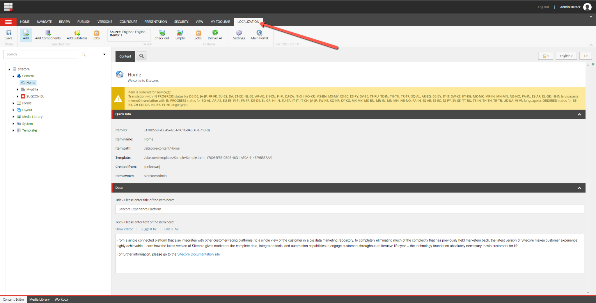Expand the MvpSite tree node

18,90
